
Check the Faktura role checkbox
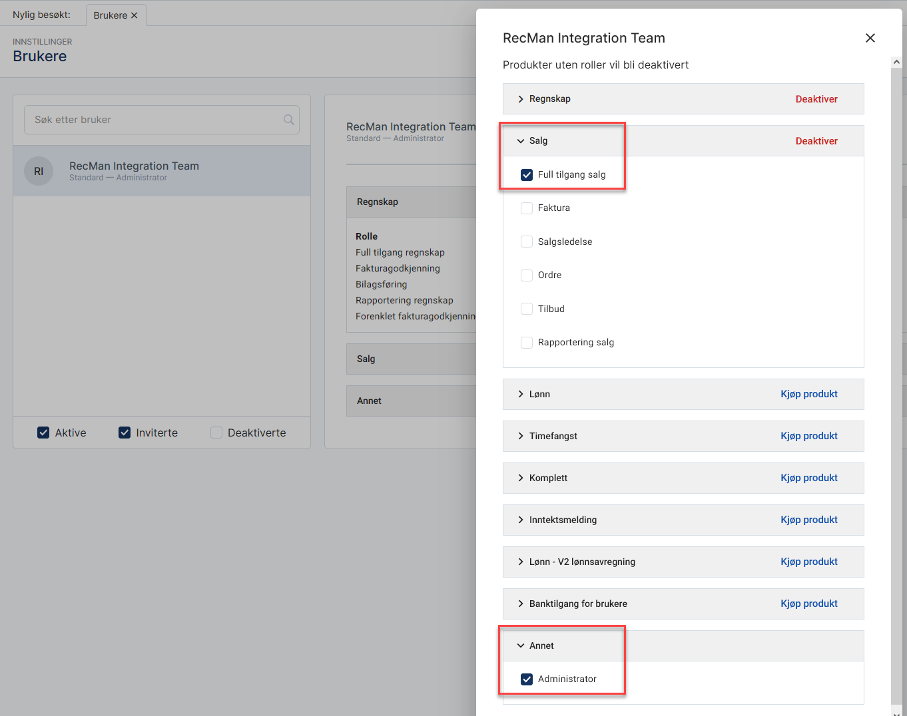527,208
